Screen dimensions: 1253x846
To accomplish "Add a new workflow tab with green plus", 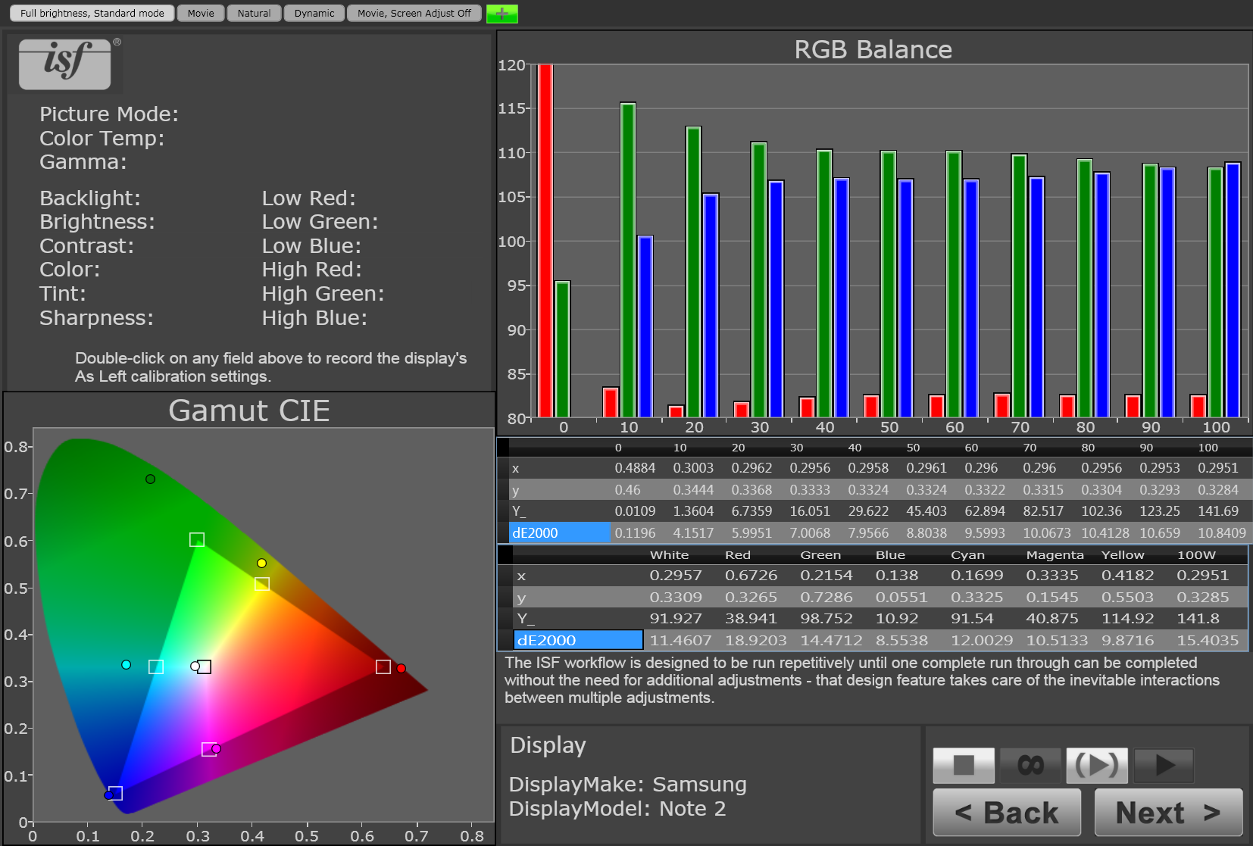I will coord(502,13).
